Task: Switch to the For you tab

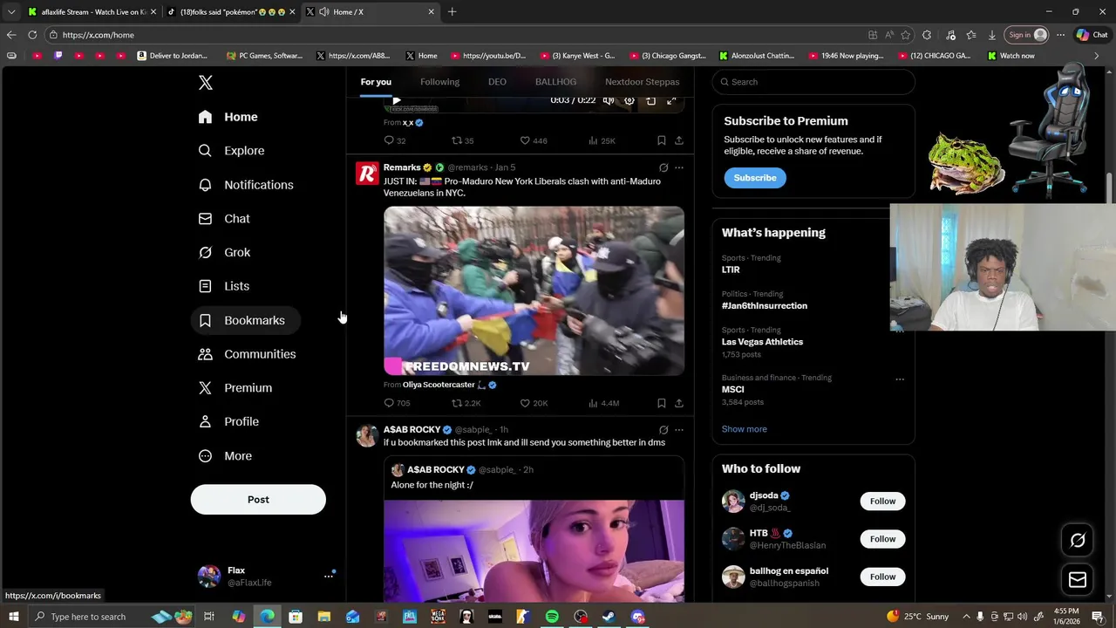Action: click(376, 82)
